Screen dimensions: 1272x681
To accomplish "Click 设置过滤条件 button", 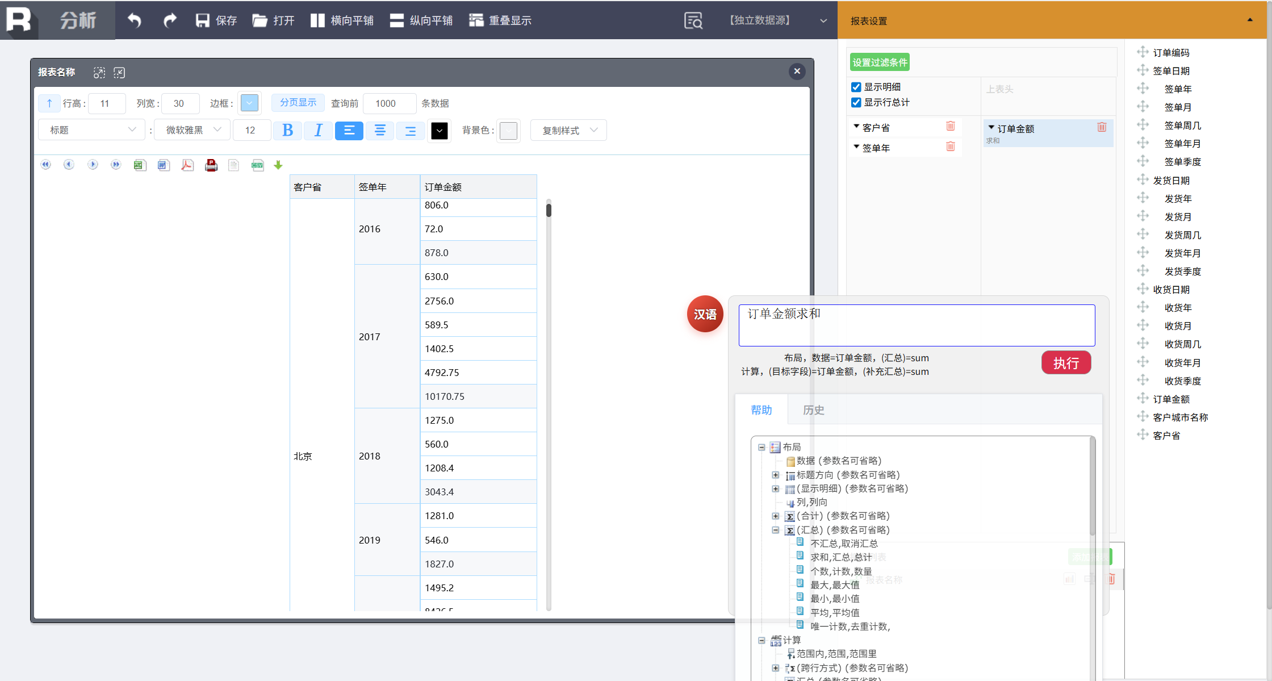I will coord(880,62).
